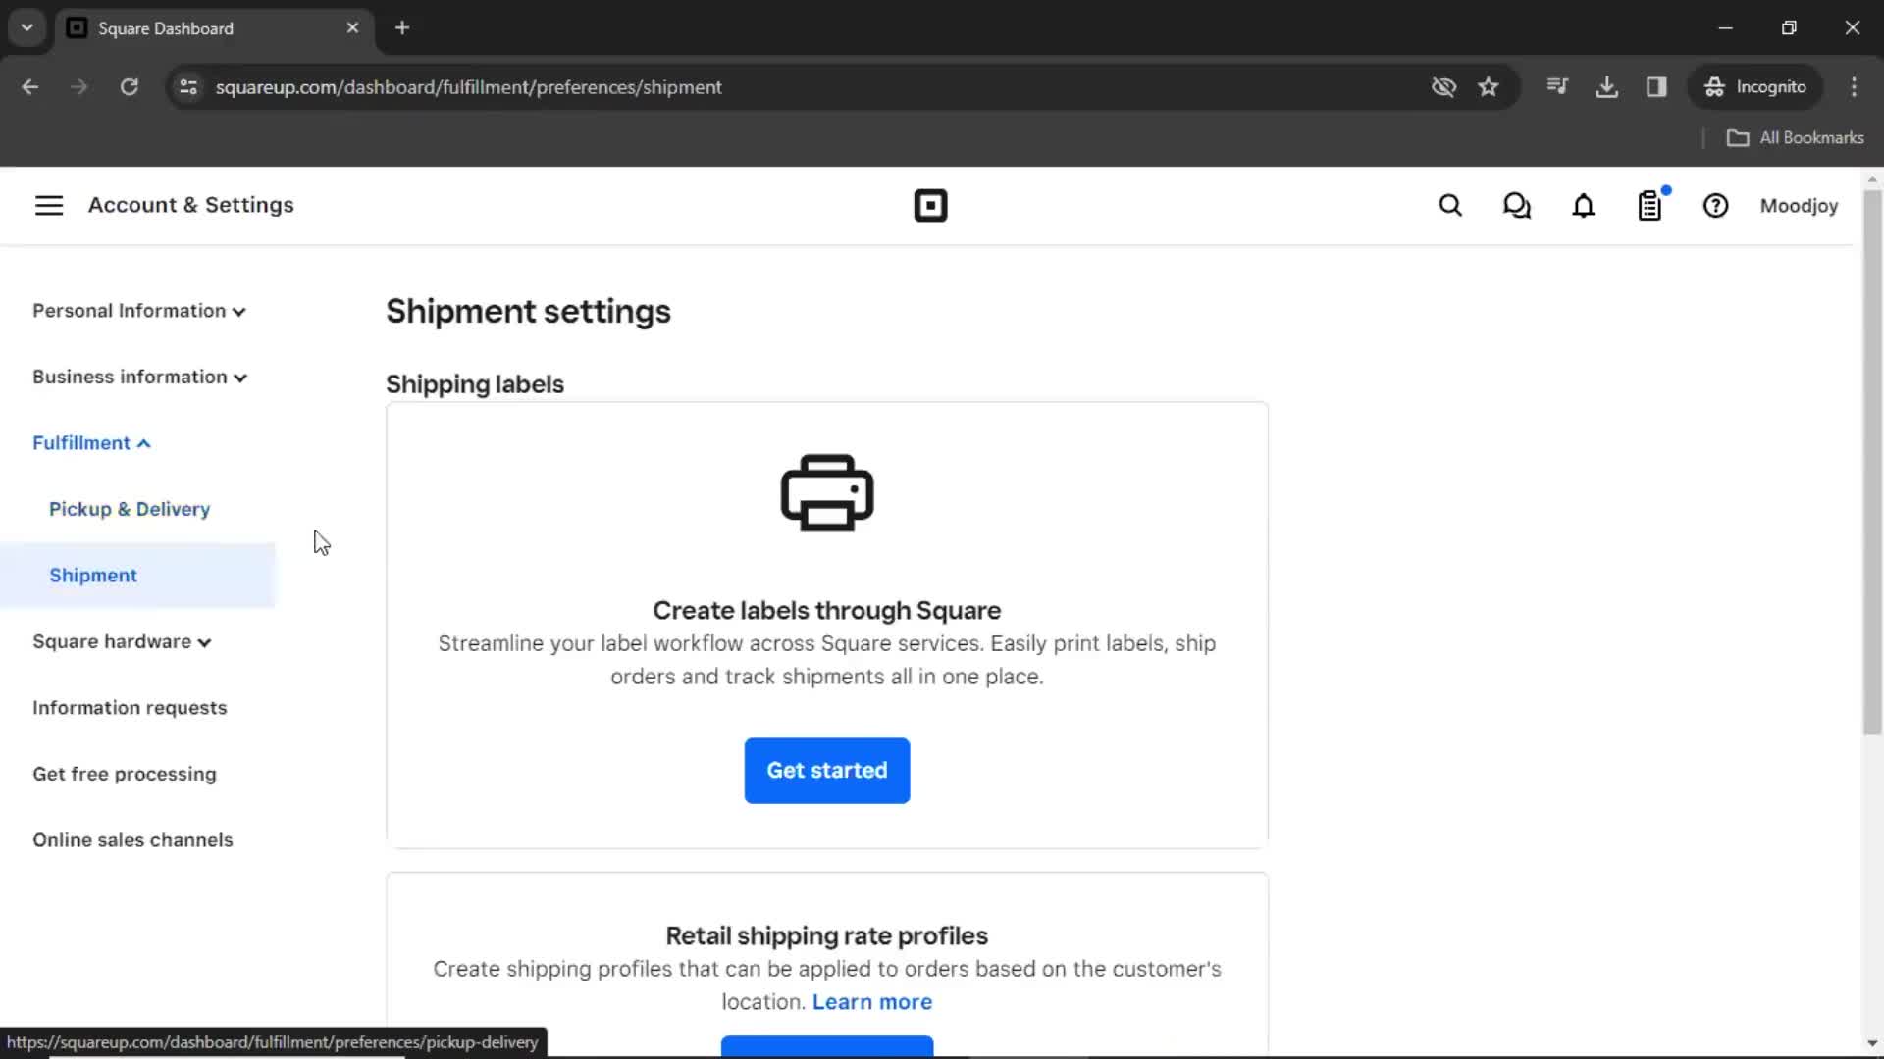Viewport: 1884px width, 1059px height.
Task: Open Chrome downloads icon
Action: [x=1606, y=87]
